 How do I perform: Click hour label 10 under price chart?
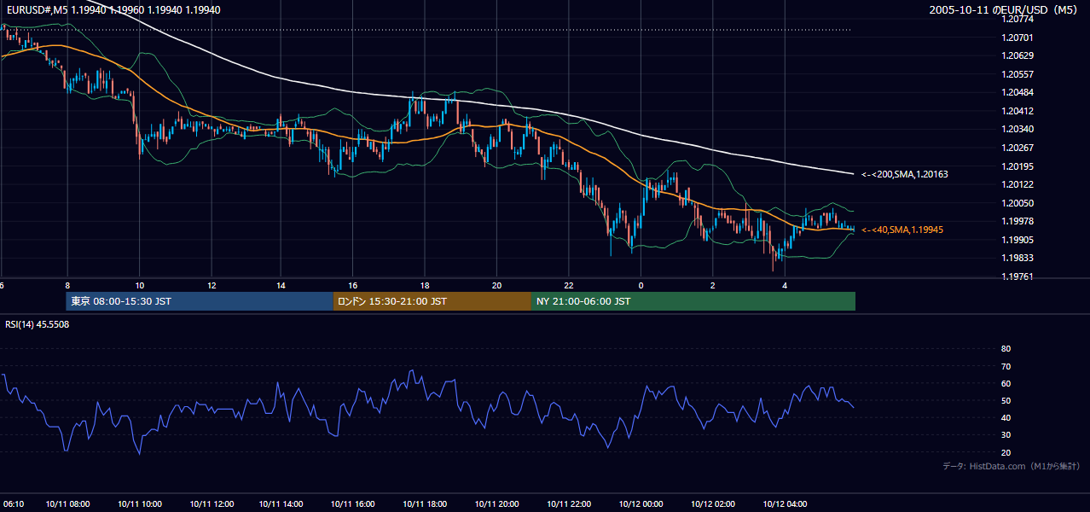140,286
